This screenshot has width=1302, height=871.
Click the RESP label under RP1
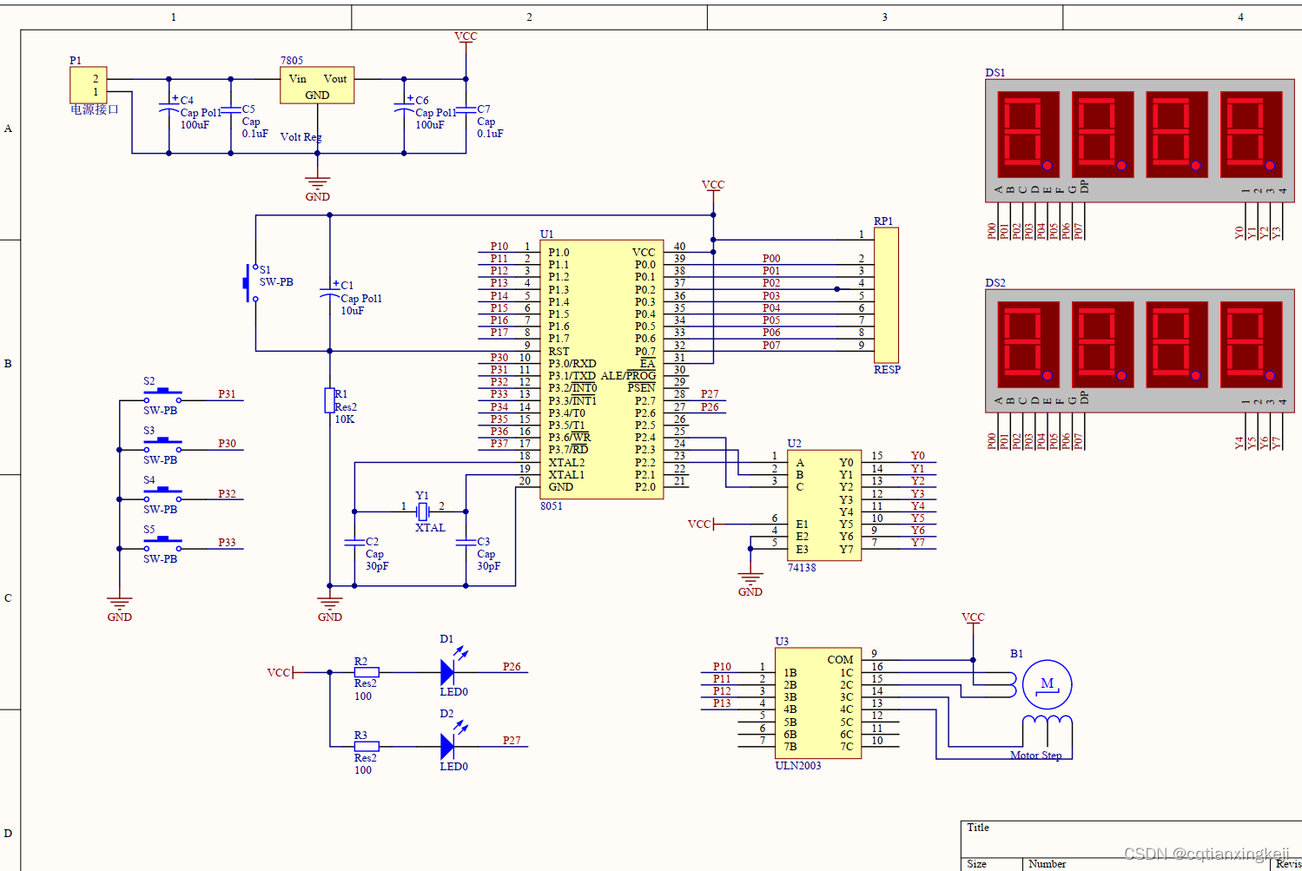point(887,370)
